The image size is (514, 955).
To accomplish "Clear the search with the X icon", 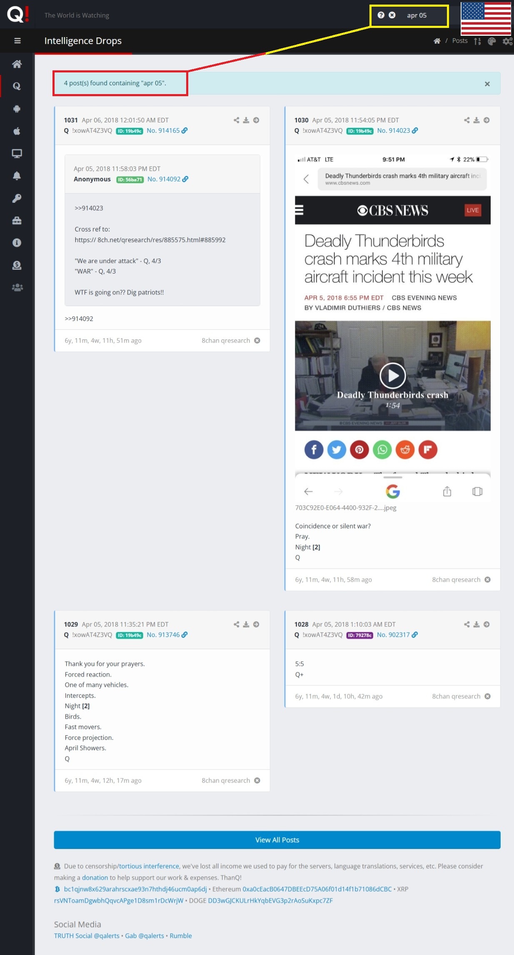I will 392,15.
